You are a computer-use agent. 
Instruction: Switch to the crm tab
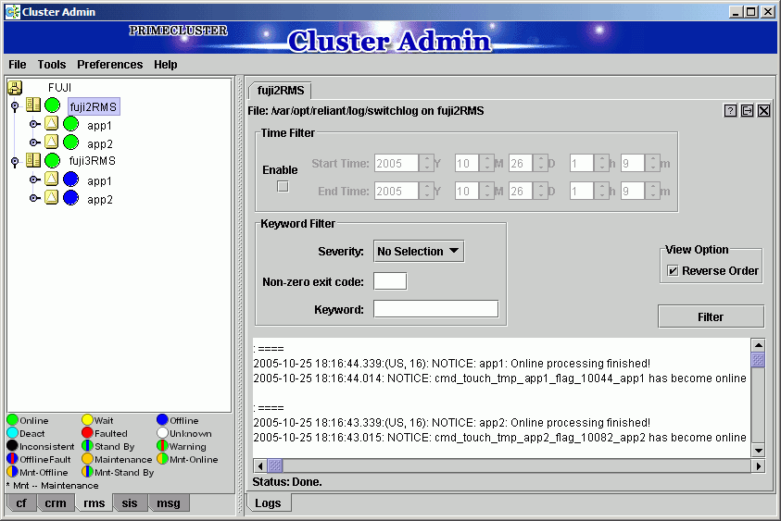pyautogui.click(x=56, y=503)
